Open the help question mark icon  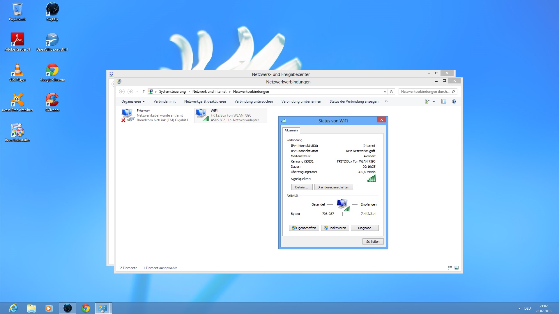point(454,101)
